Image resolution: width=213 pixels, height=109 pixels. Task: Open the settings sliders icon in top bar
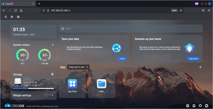pos(12,17)
